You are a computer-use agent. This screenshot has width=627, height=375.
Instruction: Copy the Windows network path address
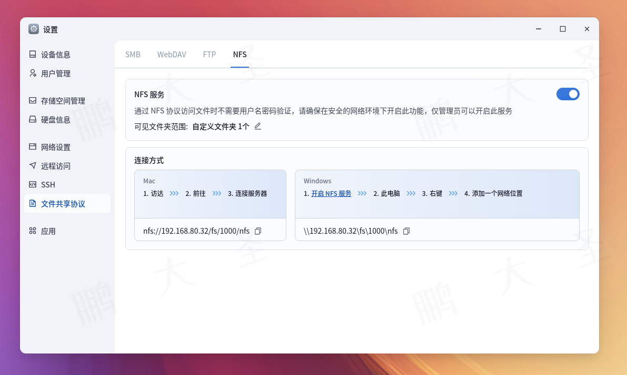click(x=406, y=231)
